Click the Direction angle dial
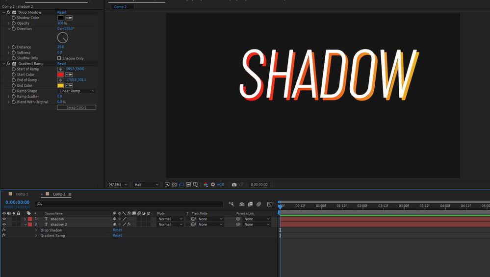The height and width of the screenshot is (277, 490). tap(63, 38)
